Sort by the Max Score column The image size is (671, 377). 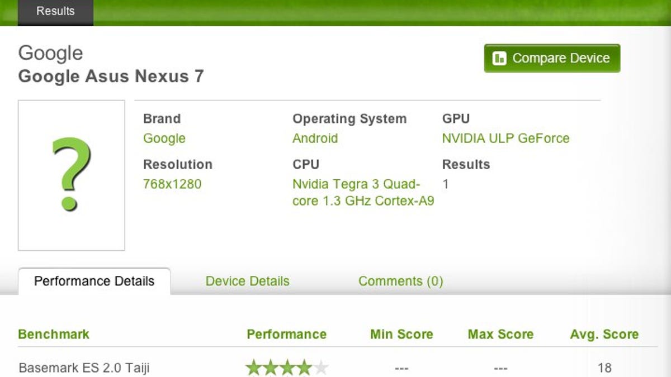click(x=500, y=334)
